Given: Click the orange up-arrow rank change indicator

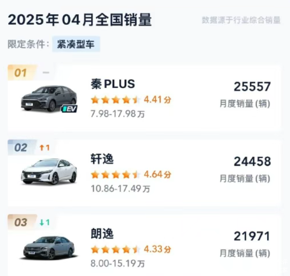Looking at the screenshot, I should 45,147.
